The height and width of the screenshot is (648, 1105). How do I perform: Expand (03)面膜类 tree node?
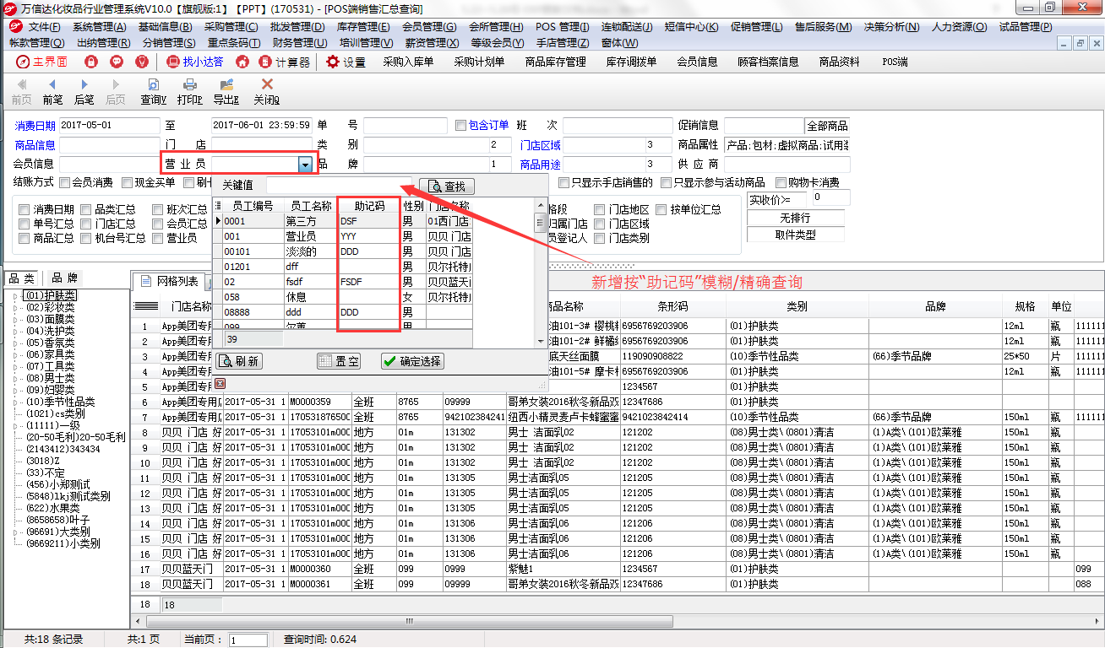[x=15, y=320]
